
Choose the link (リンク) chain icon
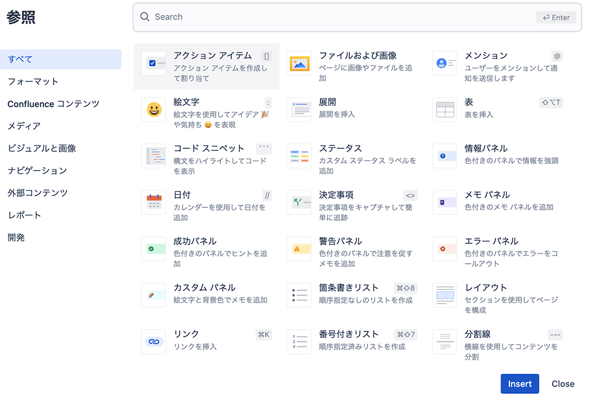(x=154, y=341)
